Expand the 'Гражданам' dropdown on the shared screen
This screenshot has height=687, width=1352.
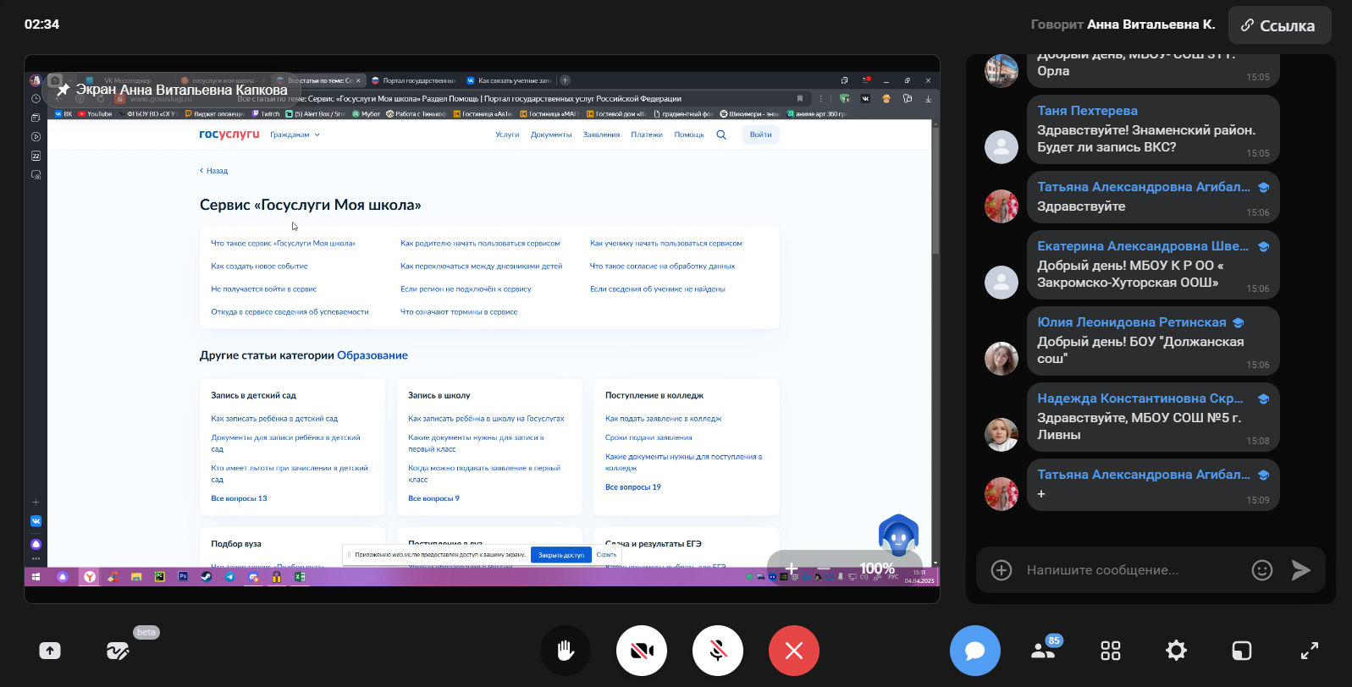click(x=295, y=135)
